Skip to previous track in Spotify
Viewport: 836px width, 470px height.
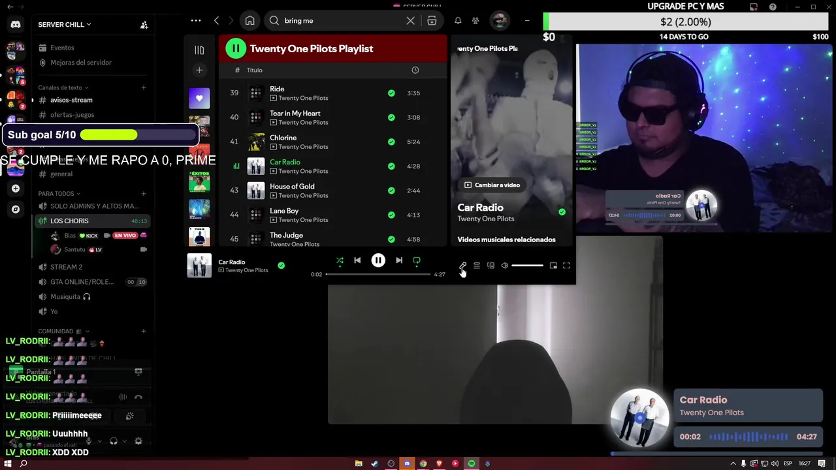pyautogui.click(x=357, y=260)
